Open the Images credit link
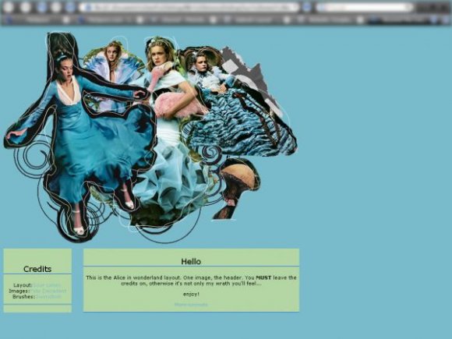The image size is (452, 339). coord(48,291)
